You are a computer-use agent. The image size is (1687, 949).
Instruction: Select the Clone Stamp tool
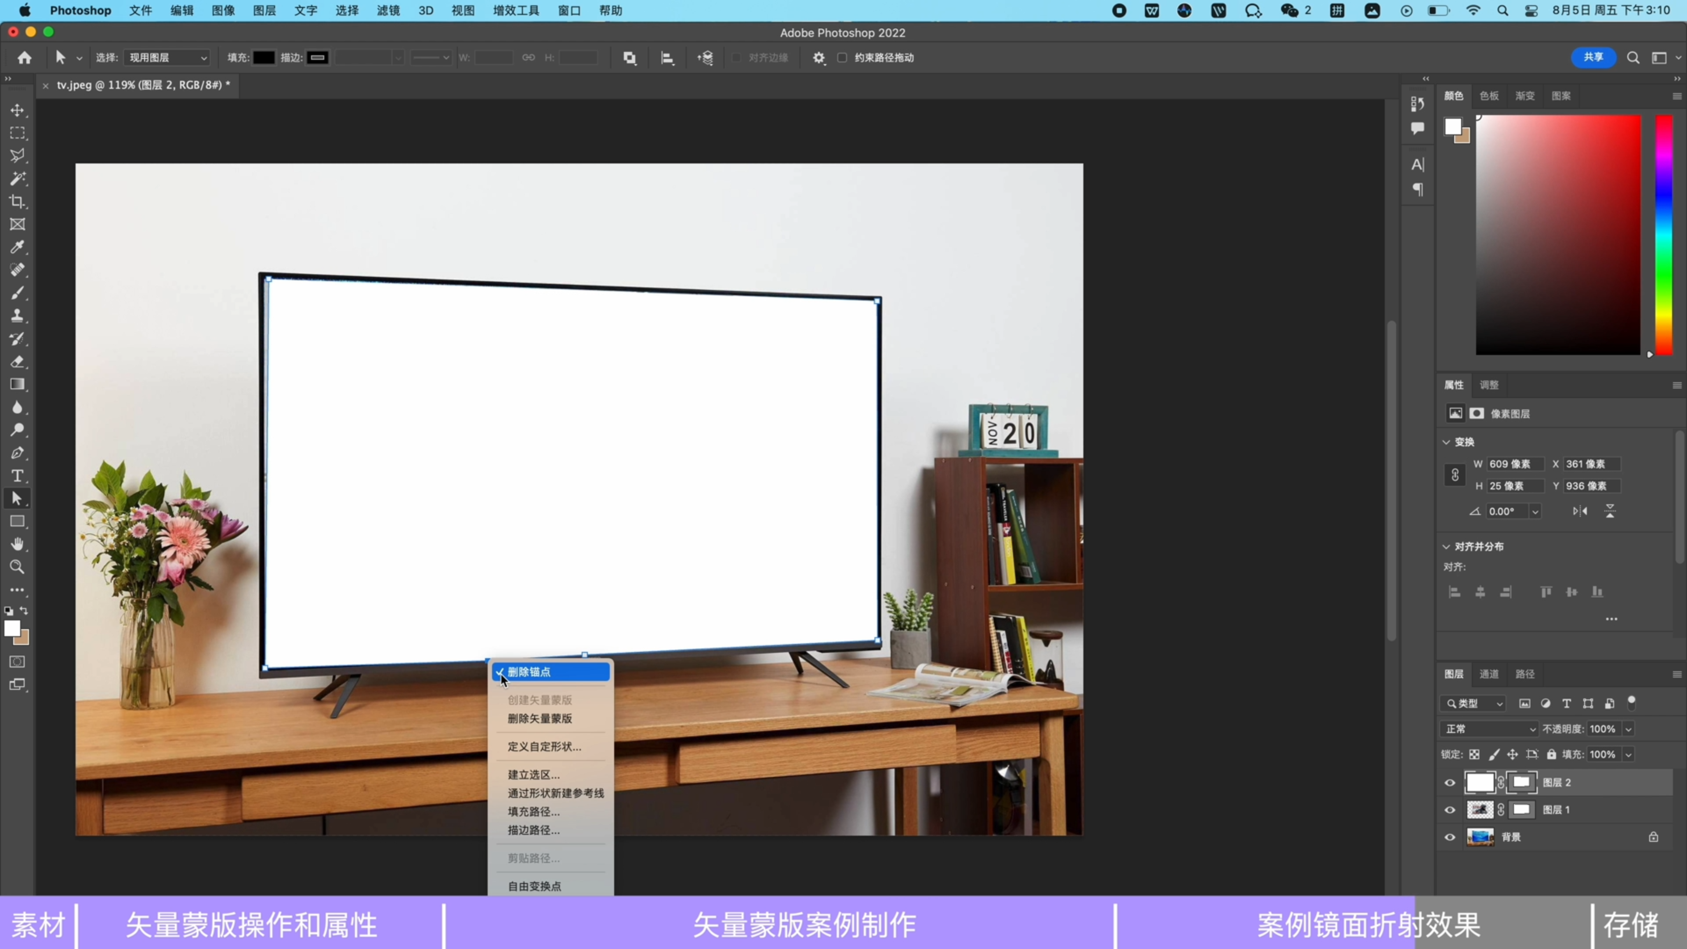coord(18,316)
